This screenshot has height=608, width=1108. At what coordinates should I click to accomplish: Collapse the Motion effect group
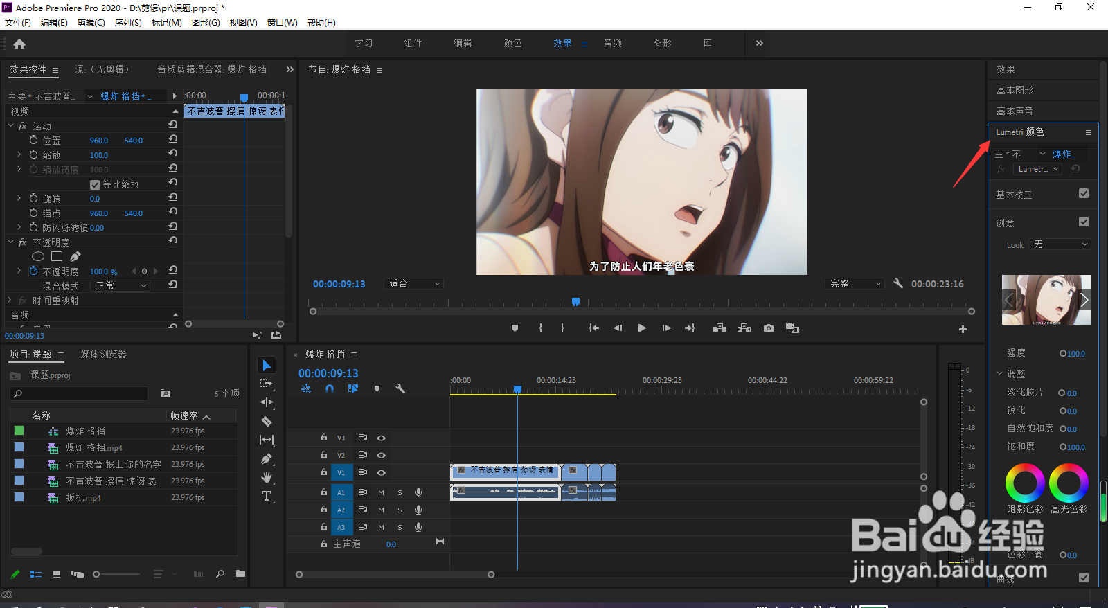pyautogui.click(x=11, y=126)
